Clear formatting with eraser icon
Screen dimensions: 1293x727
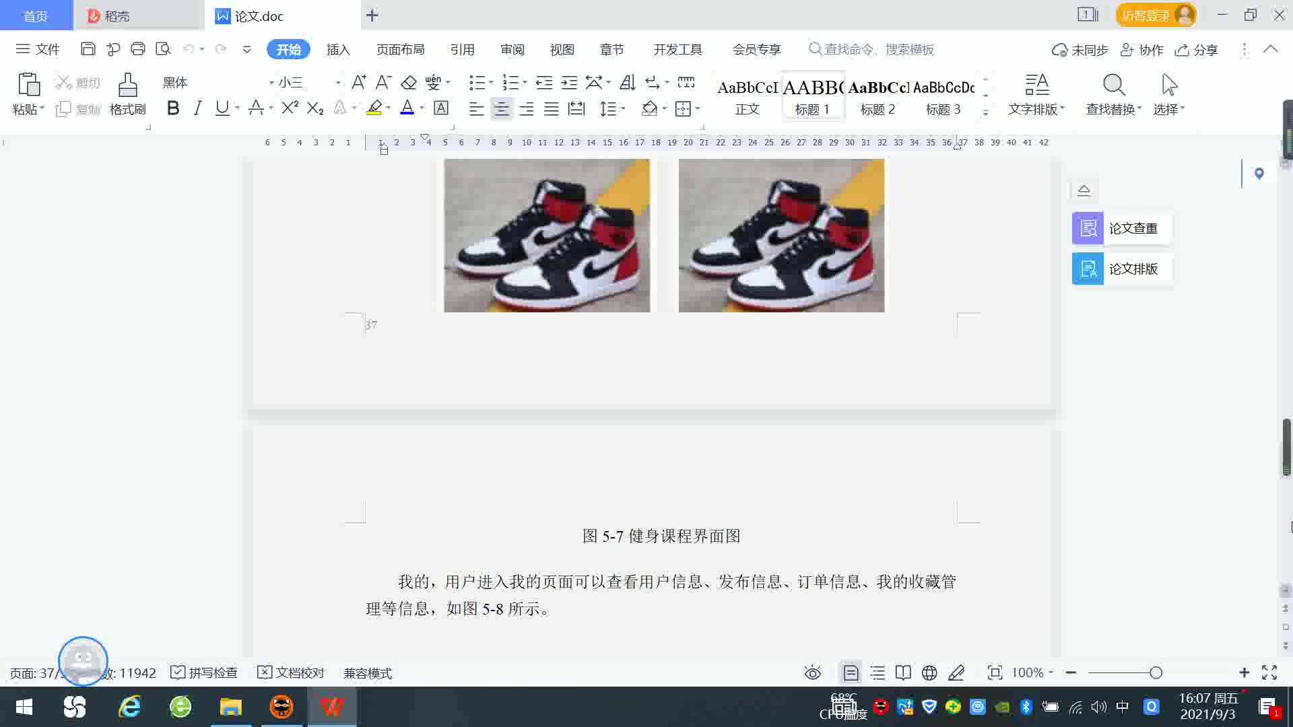pos(409,82)
